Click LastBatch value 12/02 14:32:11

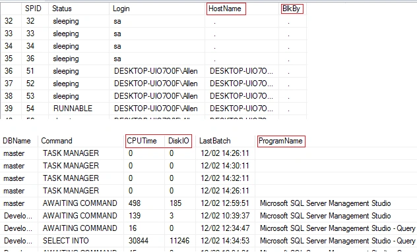click(x=225, y=178)
